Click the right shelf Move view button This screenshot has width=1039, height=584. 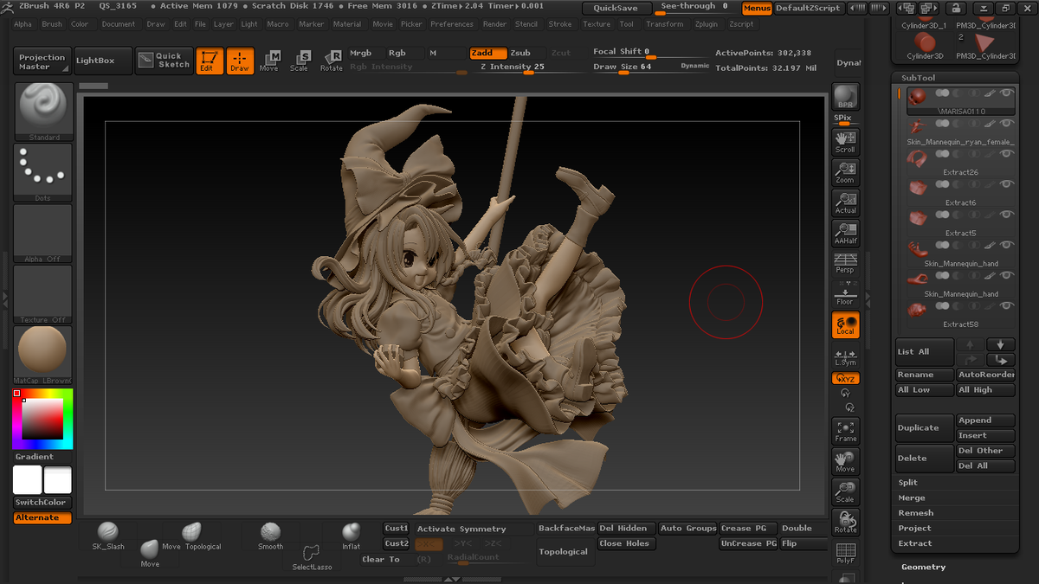(845, 461)
